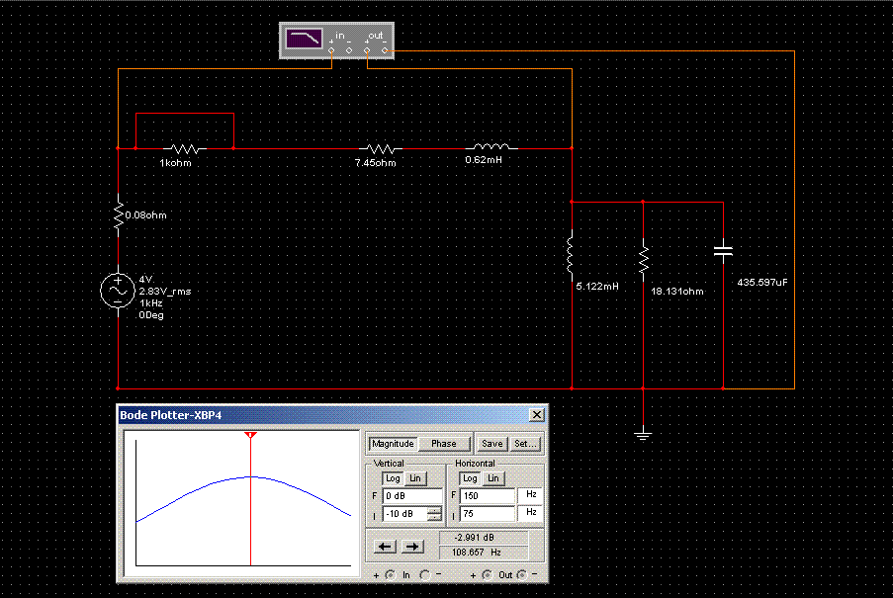Click the -2.991 dB readout

tap(485, 537)
